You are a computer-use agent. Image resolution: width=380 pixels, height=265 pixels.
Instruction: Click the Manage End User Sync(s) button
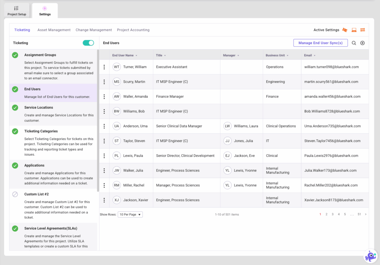(320, 43)
